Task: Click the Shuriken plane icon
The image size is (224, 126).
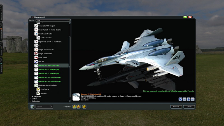Action: coord(38,93)
